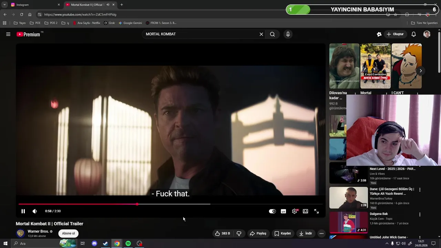This screenshot has height=248, width=441.
Task: Open the Warner Bros. channel name
Action: pyautogui.click(x=38, y=231)
